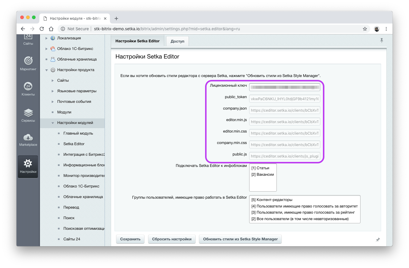Click the Сохранить button

coord(130,239)
